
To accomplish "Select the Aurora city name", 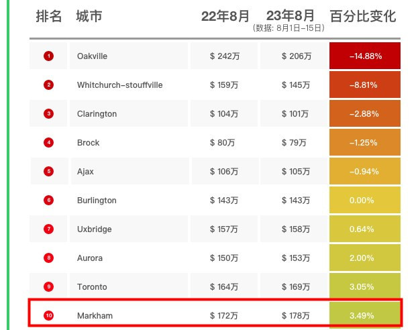I will coord(89,258).
